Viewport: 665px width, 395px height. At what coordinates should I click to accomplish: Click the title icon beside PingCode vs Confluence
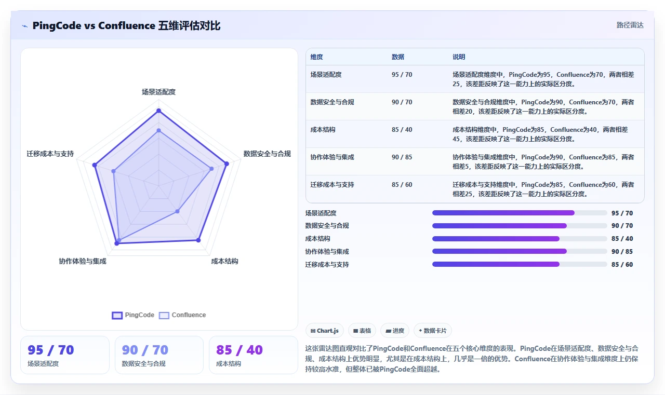pos(24,26)
